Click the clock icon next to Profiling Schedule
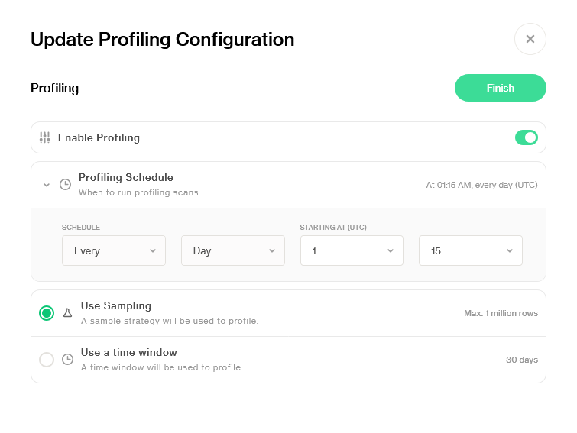Image resolution: width=577 pixels, height=433 pixels. coord(66,185)
